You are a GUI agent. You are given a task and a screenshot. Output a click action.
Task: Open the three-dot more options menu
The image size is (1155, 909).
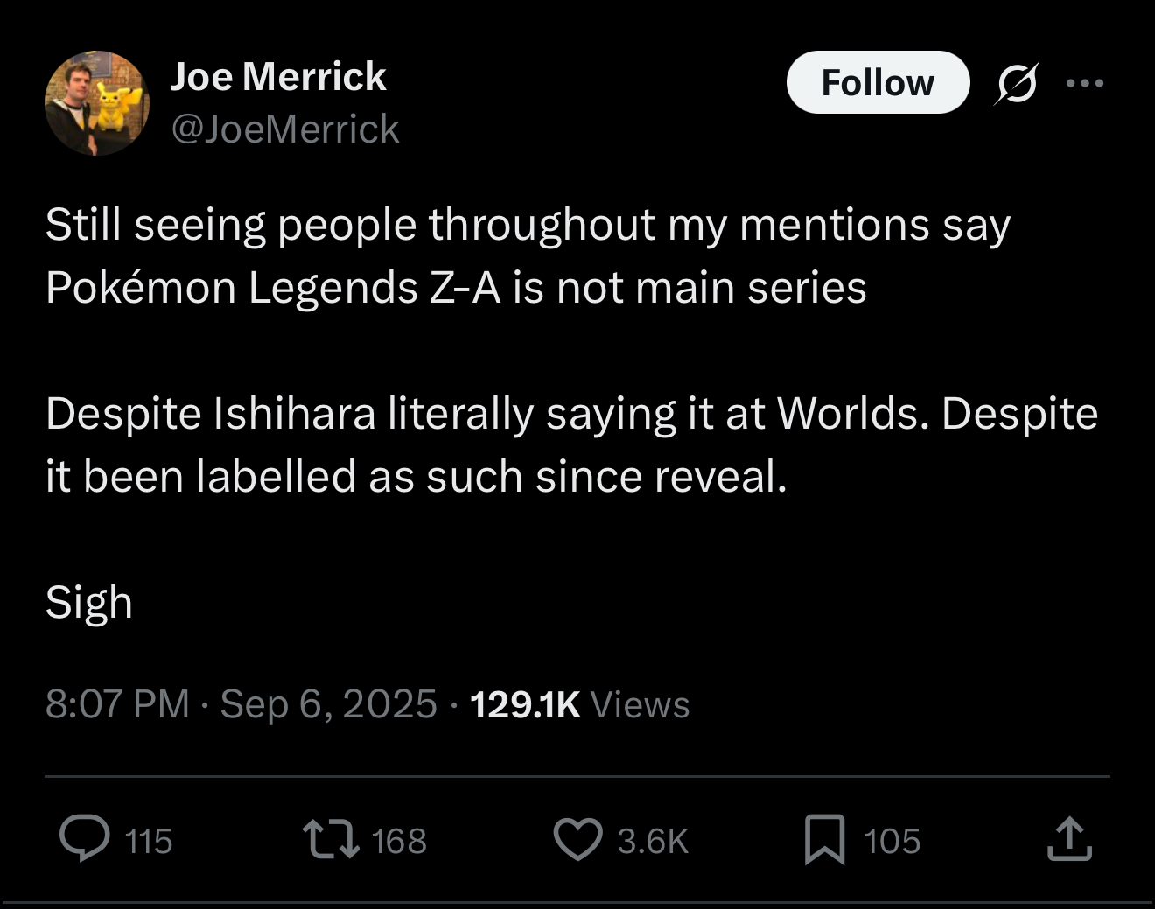(x=1086, y=83)
